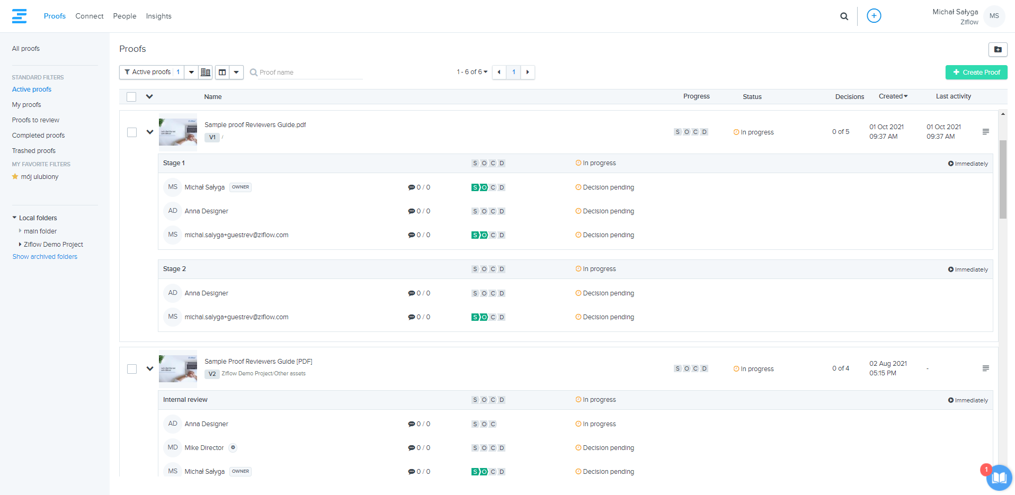Screen dimensions: 1015x495
Task: Click the blue circled plus icon
Action: (x=874, y=16)
